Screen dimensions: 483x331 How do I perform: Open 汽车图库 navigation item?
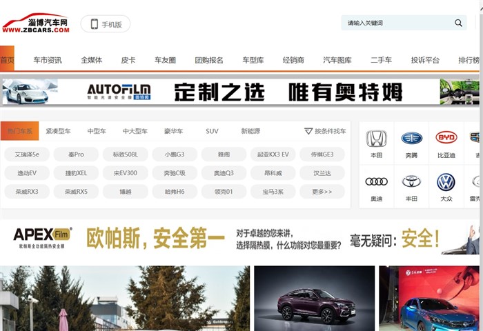coord(337,60)
